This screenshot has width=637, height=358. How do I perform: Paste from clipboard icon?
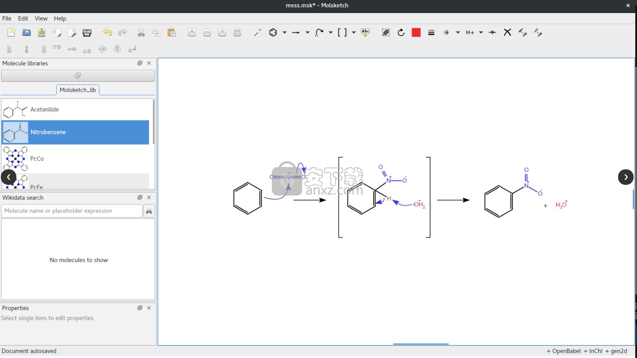coord(172,33)
